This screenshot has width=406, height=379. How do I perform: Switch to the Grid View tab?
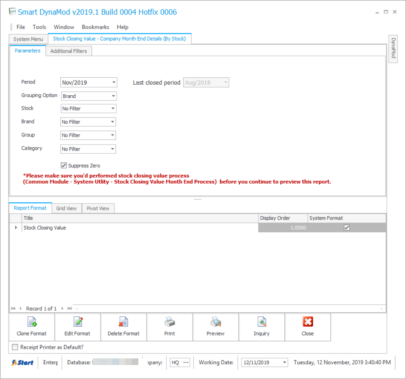point(67,208)
